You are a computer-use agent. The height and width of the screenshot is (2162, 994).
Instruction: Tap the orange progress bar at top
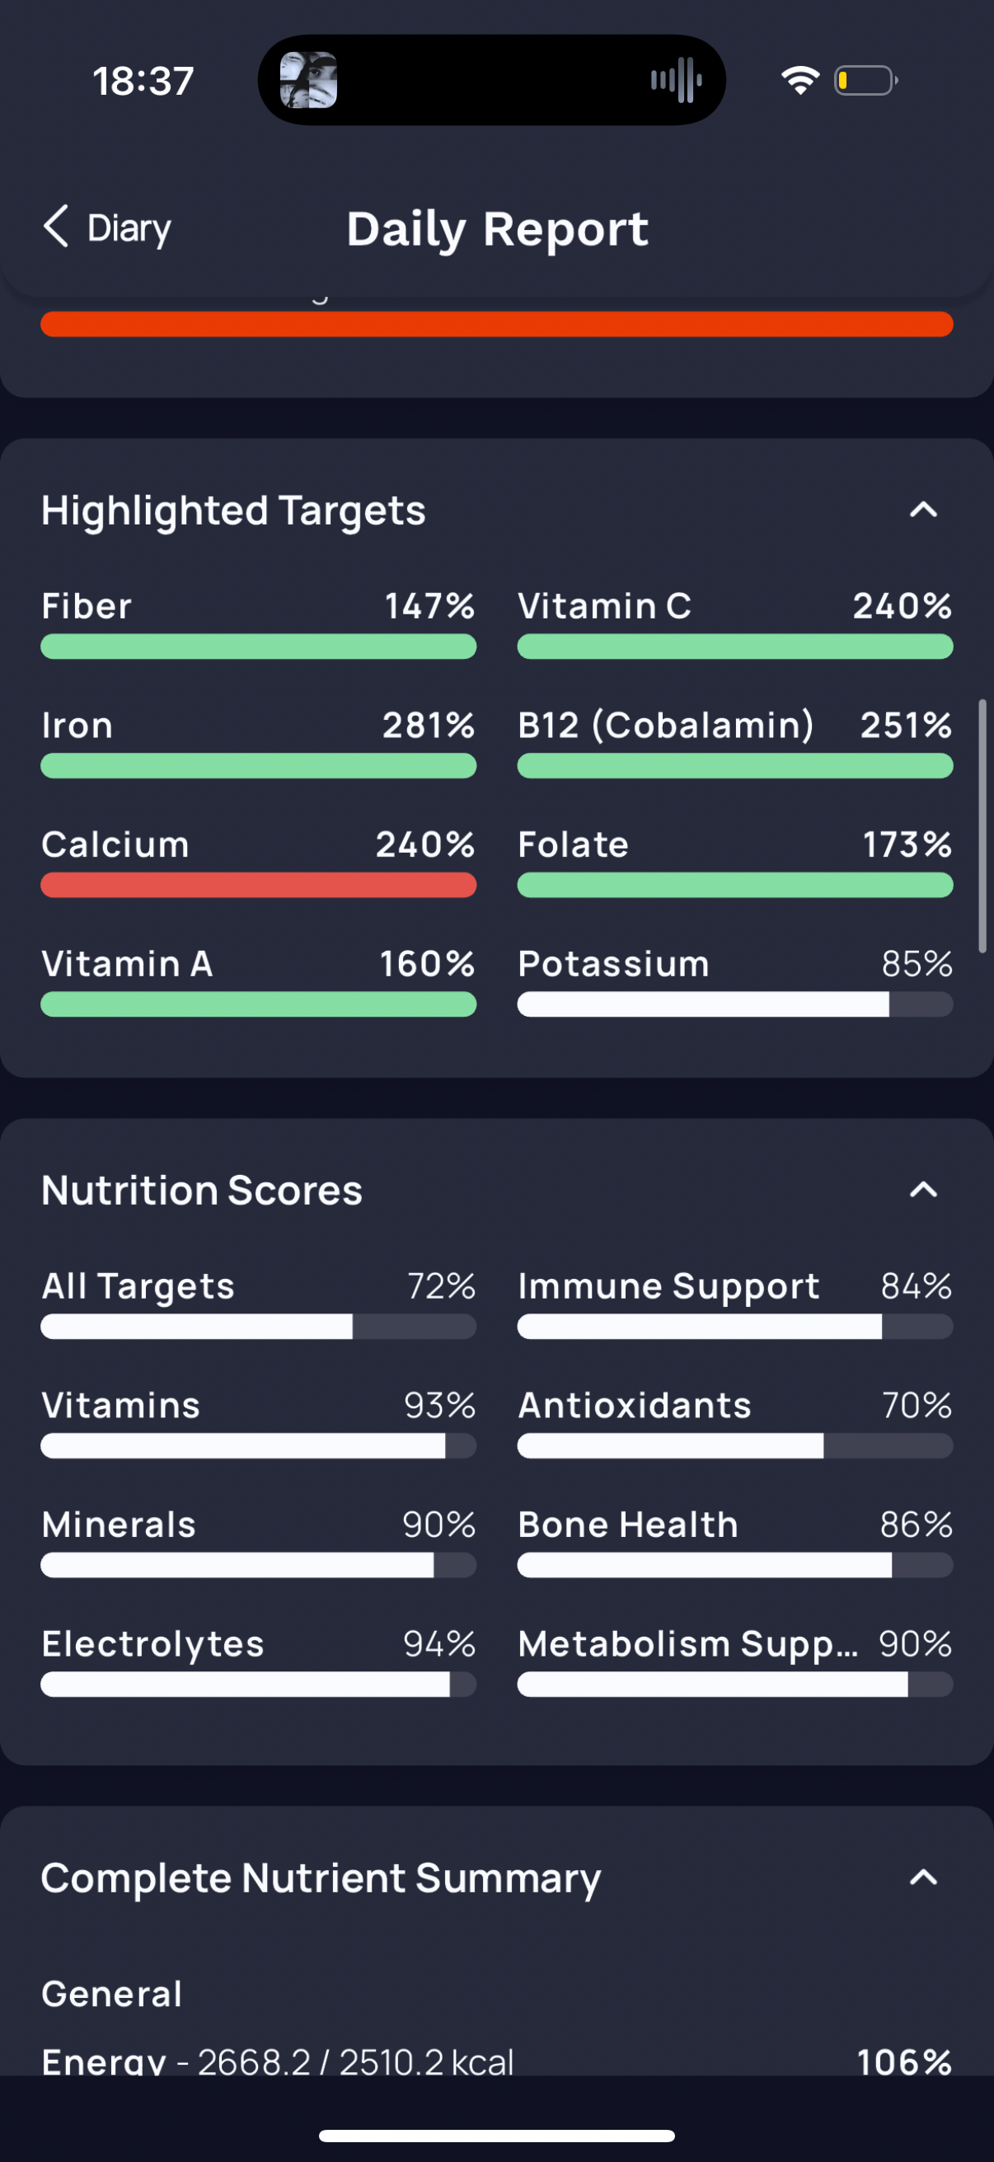pyautogui.click(x=496, y=324)
